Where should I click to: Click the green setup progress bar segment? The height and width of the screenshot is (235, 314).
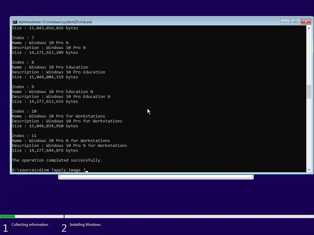pyautogui.click(x=7, y=216)
